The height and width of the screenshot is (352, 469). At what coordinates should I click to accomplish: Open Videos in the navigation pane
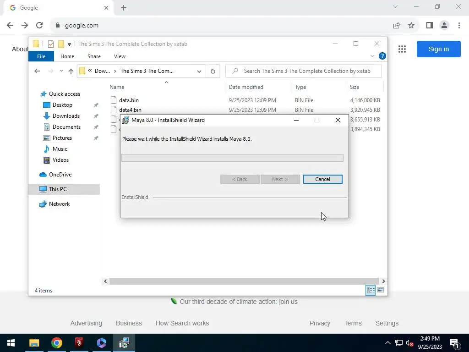pyautogui.click(x=60, y=160)
